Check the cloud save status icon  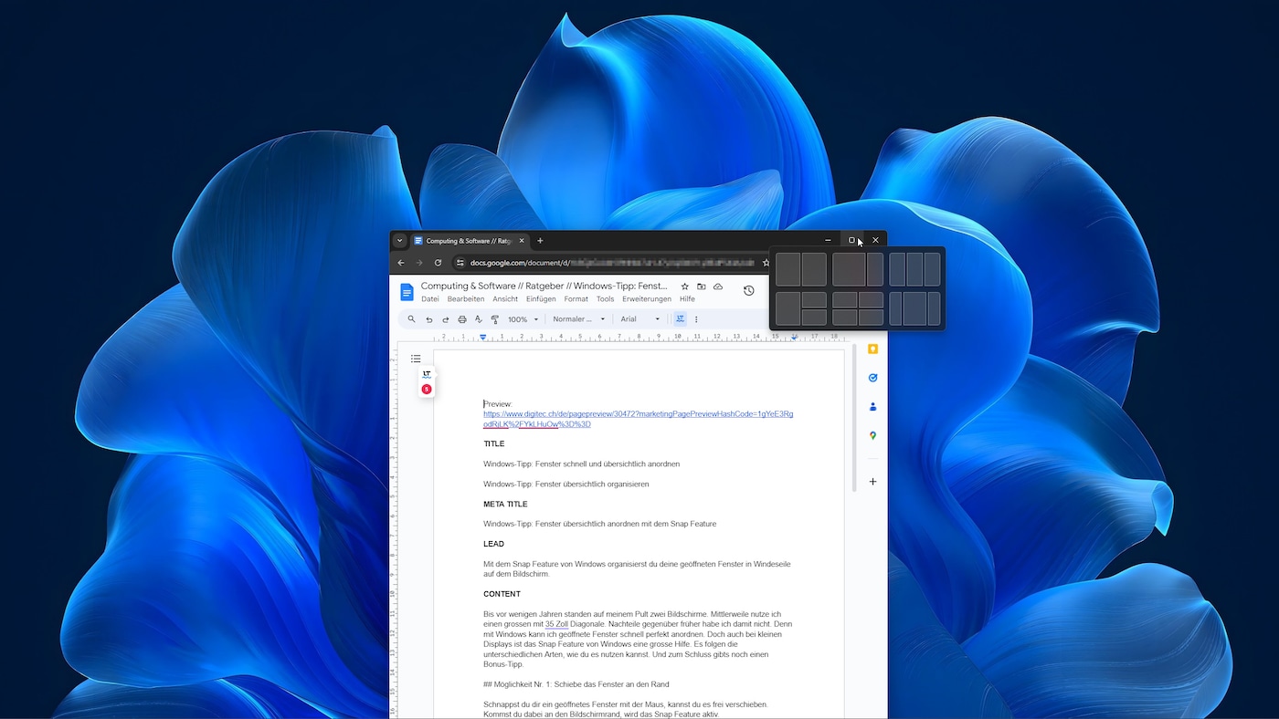point(718,287)
